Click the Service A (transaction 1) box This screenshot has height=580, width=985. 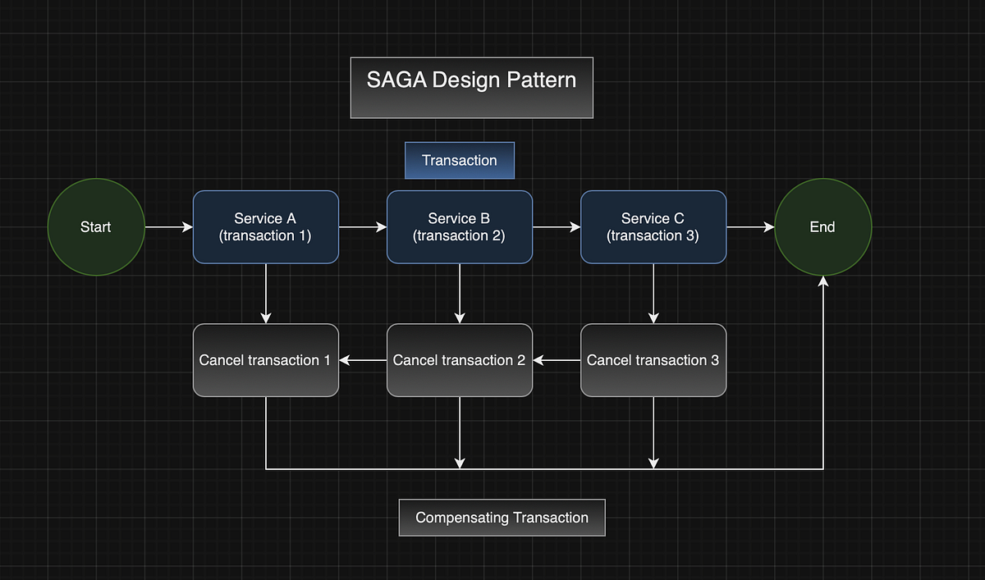click(265, 227)
